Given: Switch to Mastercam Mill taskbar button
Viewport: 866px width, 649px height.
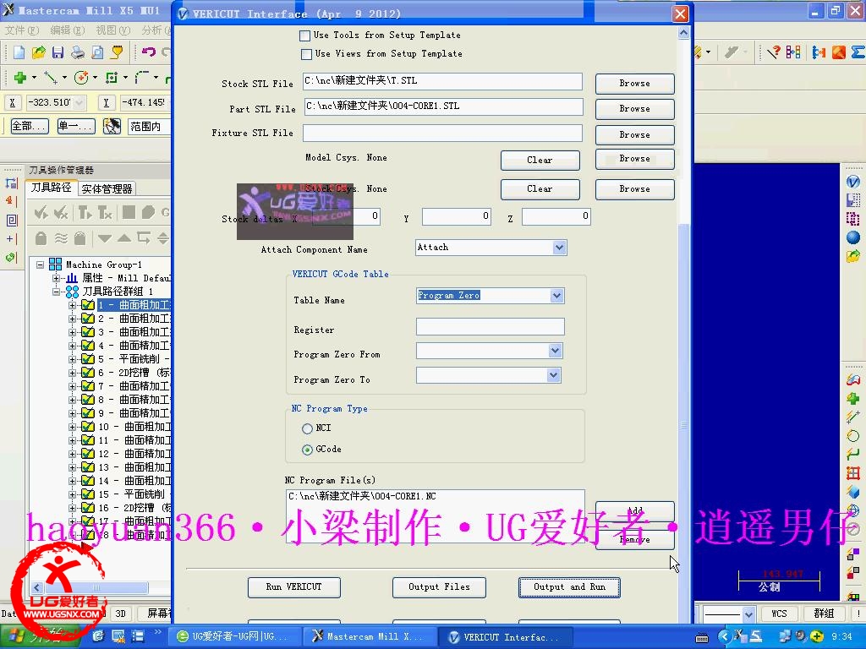Looking at the screenshot, I should pyautogui.click(x=369, y=637).
